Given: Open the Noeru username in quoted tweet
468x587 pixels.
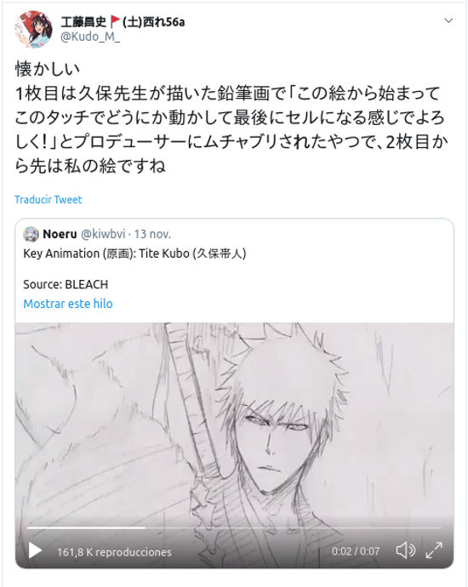Looking at the screenshot, I should 60,234.
